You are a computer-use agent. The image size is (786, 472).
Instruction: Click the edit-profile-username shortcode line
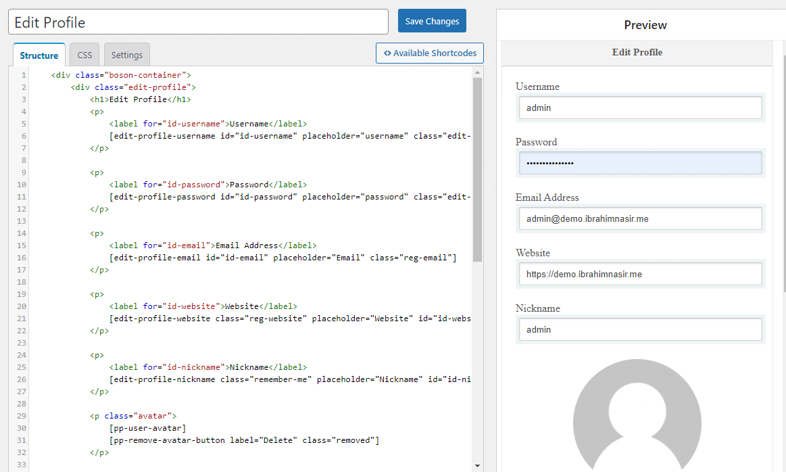coord(290,136)
